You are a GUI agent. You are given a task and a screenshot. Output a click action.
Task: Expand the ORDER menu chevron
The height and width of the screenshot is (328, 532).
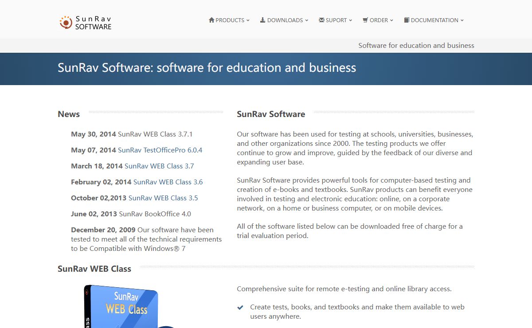(391, 20)
